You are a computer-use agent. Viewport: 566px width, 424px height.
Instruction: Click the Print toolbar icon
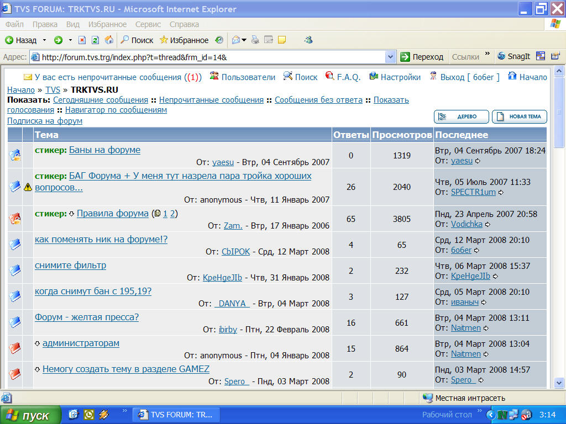(255, 40)
